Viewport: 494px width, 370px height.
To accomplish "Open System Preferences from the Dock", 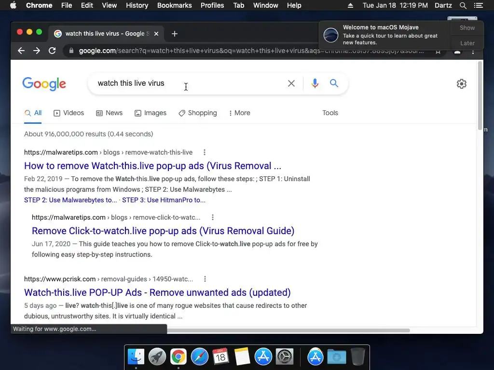I will 285,357.
